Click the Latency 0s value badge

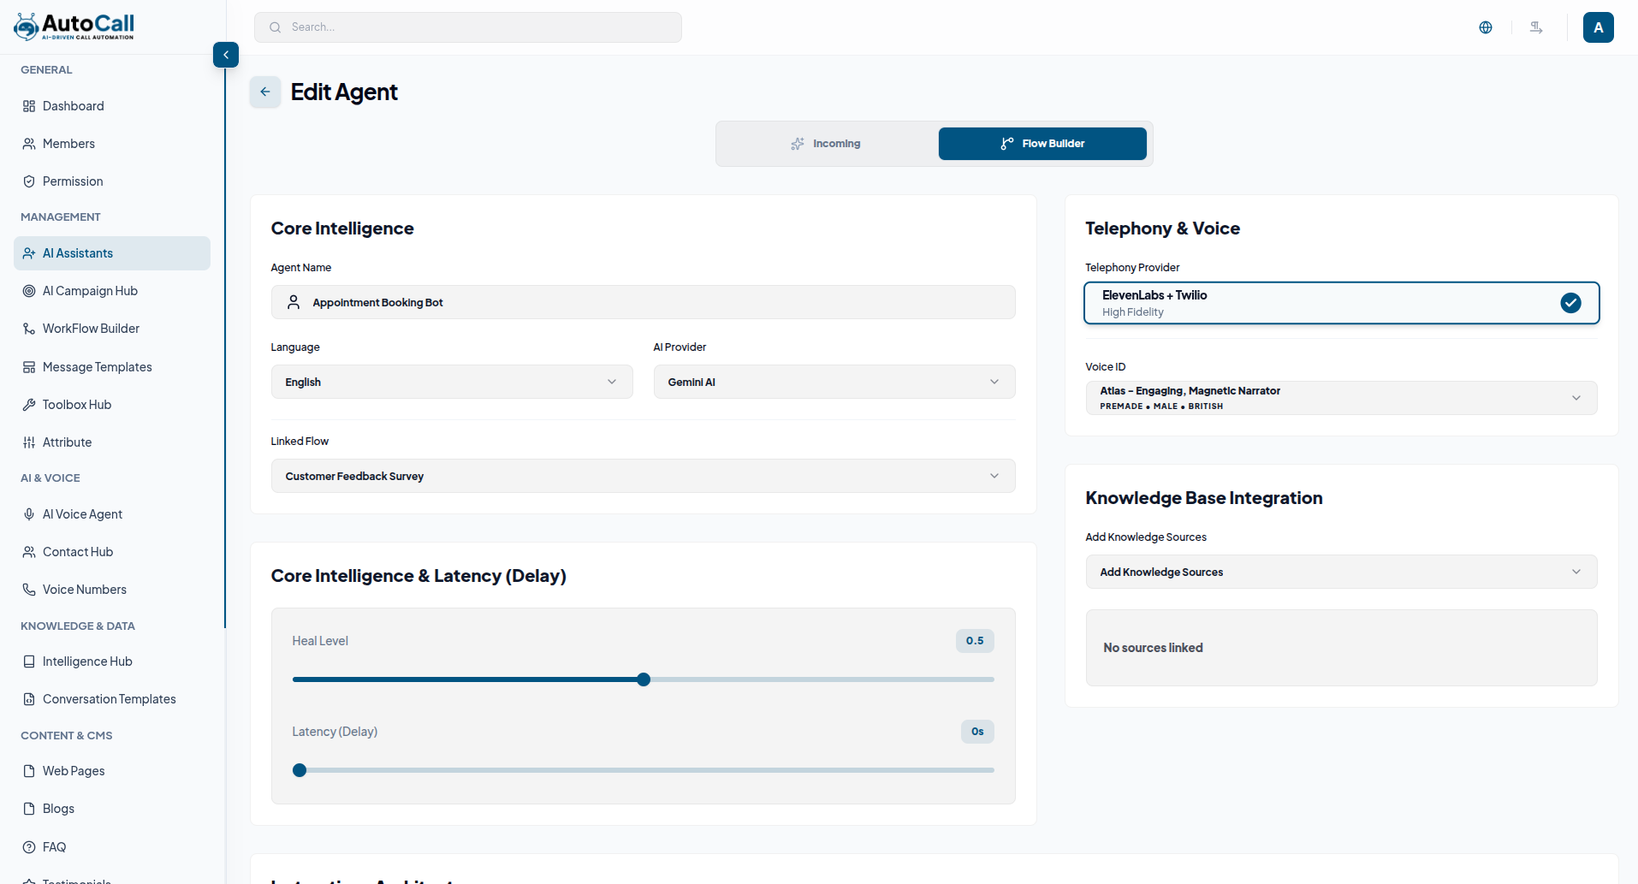[x=977, y=732]
